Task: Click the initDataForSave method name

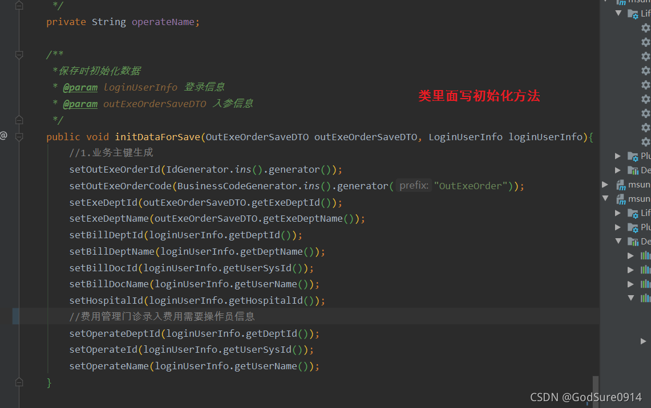Action: coord(157,137)
